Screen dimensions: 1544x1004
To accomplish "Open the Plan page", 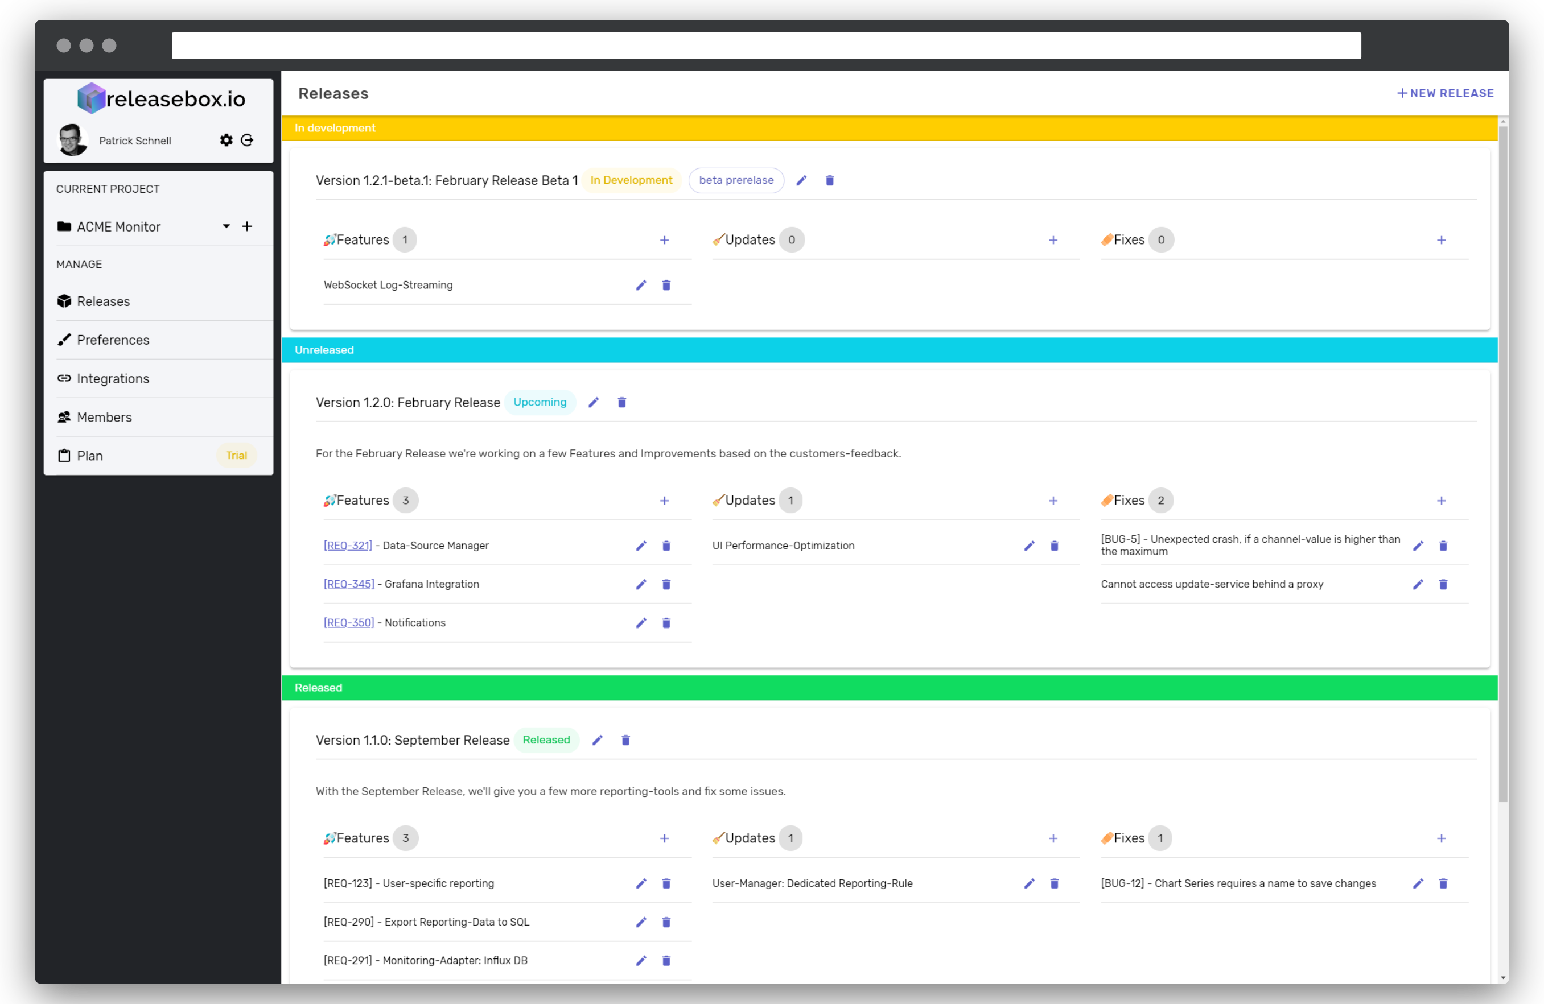I will click(158, 456).
